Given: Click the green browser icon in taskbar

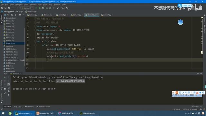Looking at the screenshot, I should tap(10, 113).
